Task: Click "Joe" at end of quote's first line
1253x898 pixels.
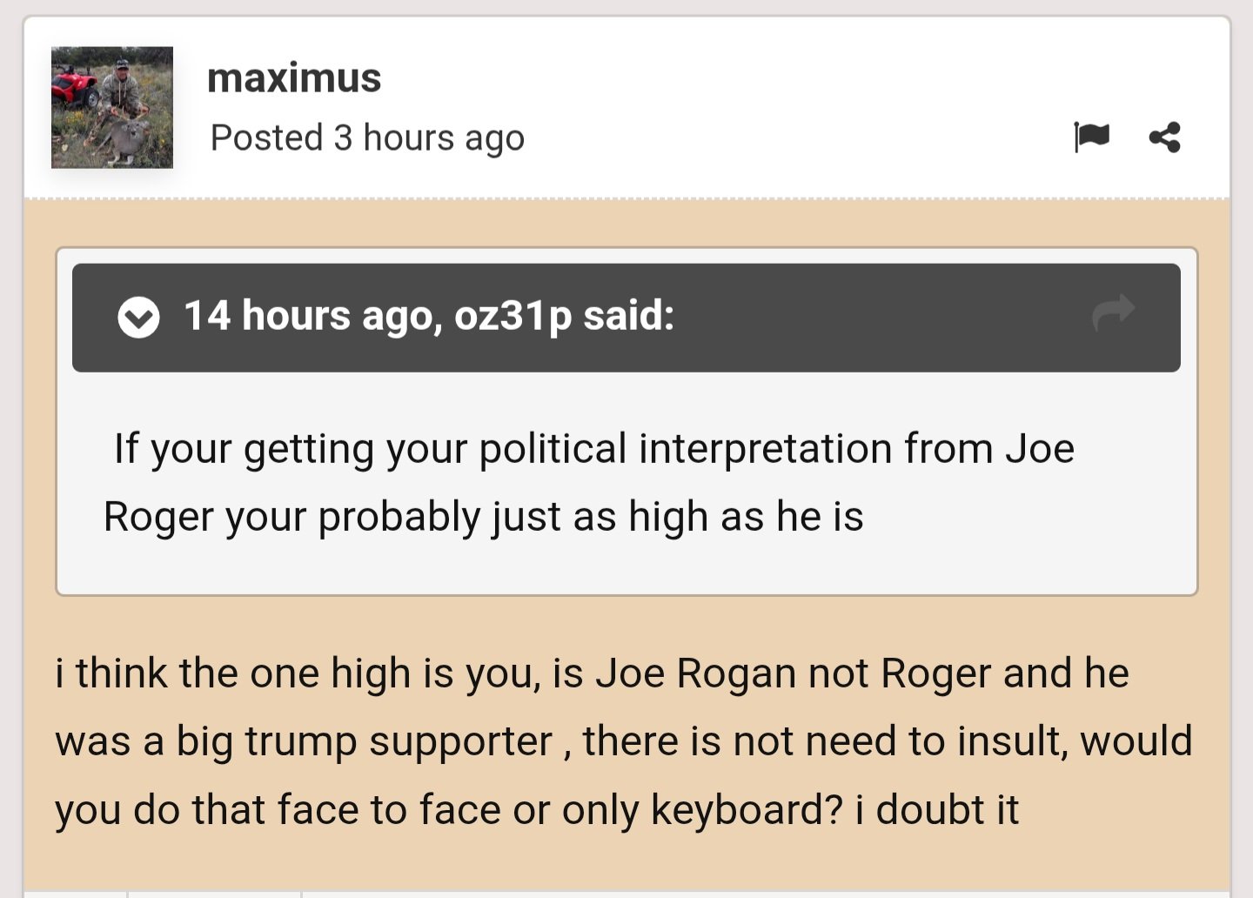Action: pos(1040,449)
